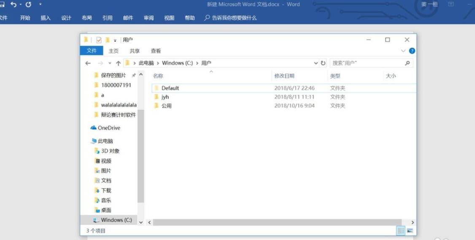
Task: Open 1800007191 folder in navigation pane
Action: pyautogui.click(x=116, y=85)
